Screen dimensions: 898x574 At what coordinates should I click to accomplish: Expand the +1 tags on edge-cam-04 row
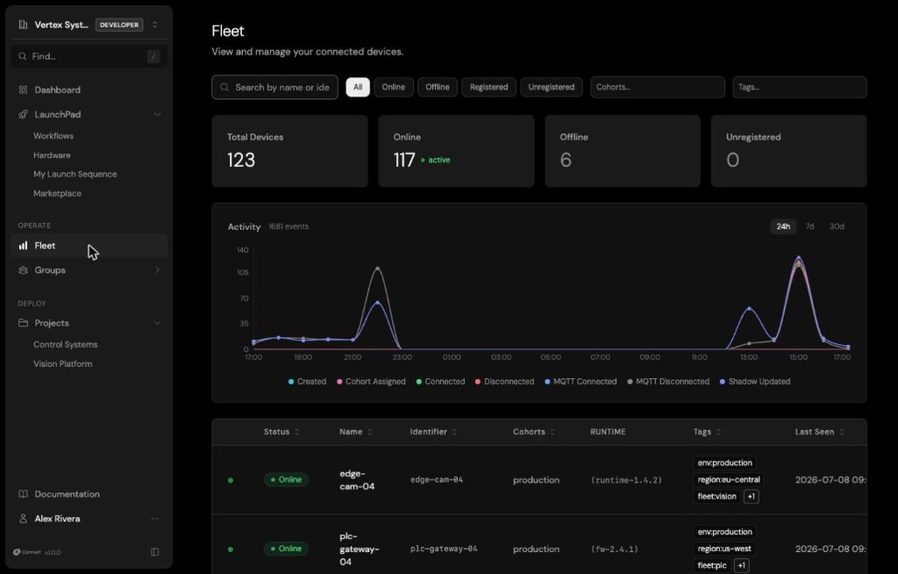click(x=751, y=497)
